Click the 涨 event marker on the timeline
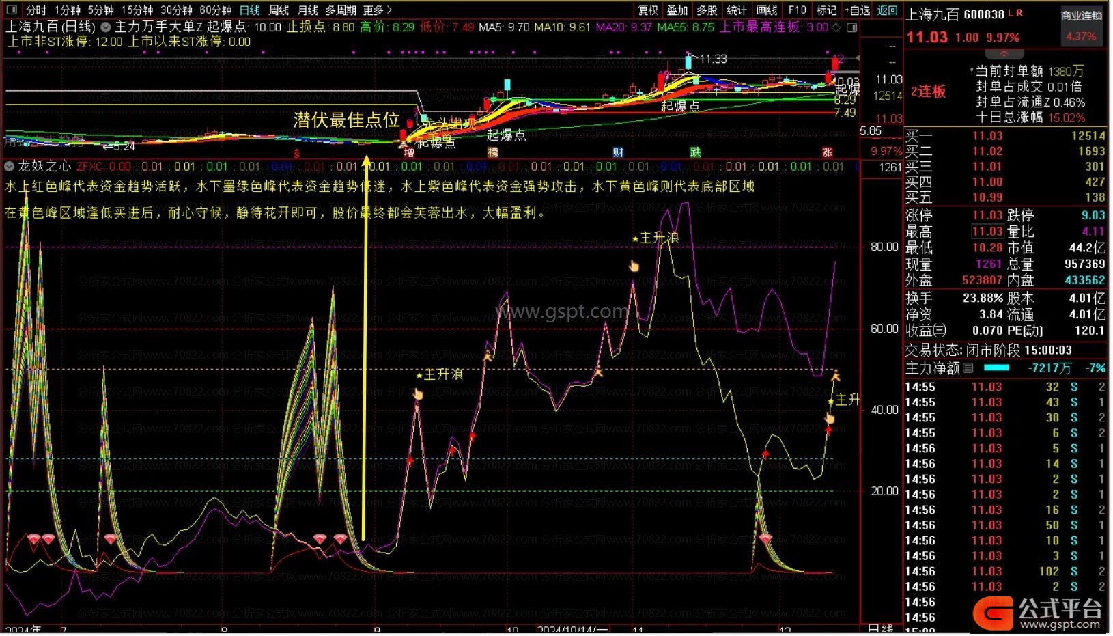 pyautogui.click(x=828, y=152)
